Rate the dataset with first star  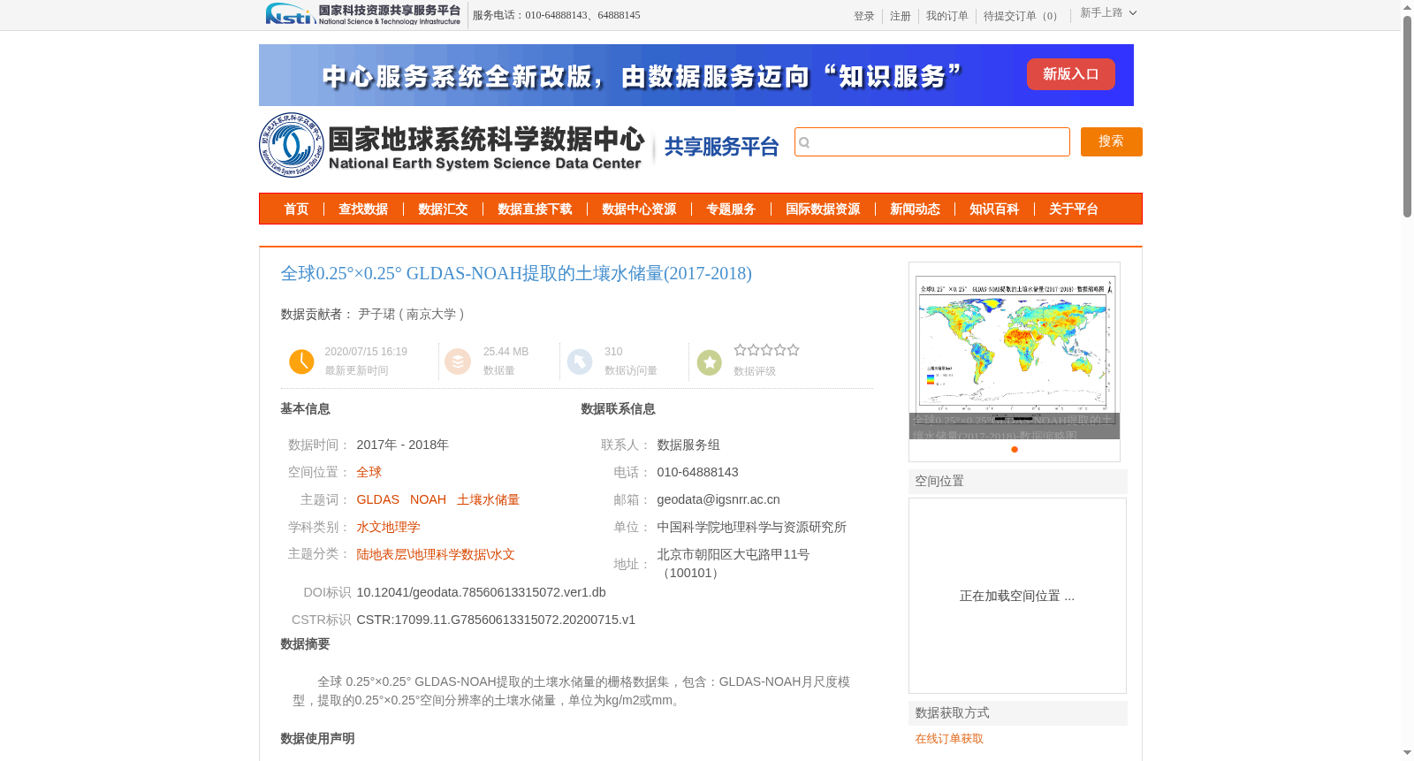click(x=741, y=350)
